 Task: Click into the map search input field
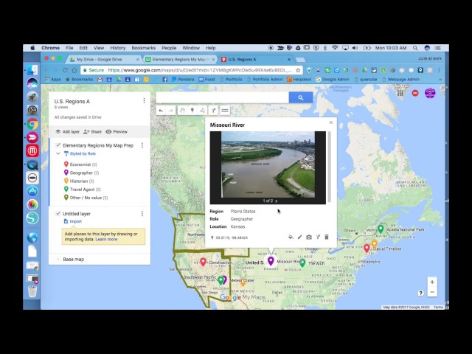pyautogui.click(x=223, y=97)
